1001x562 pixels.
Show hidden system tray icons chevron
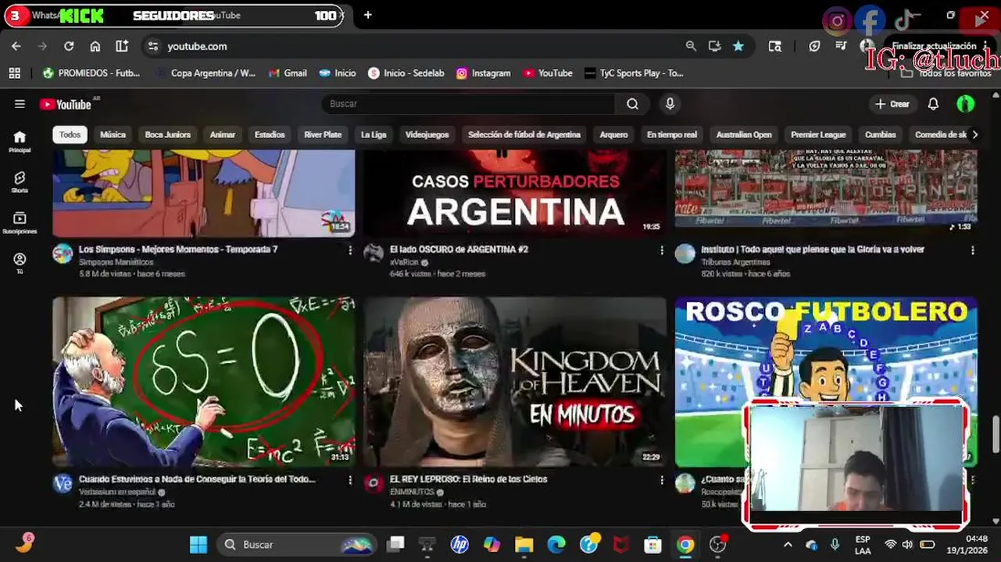788,544
